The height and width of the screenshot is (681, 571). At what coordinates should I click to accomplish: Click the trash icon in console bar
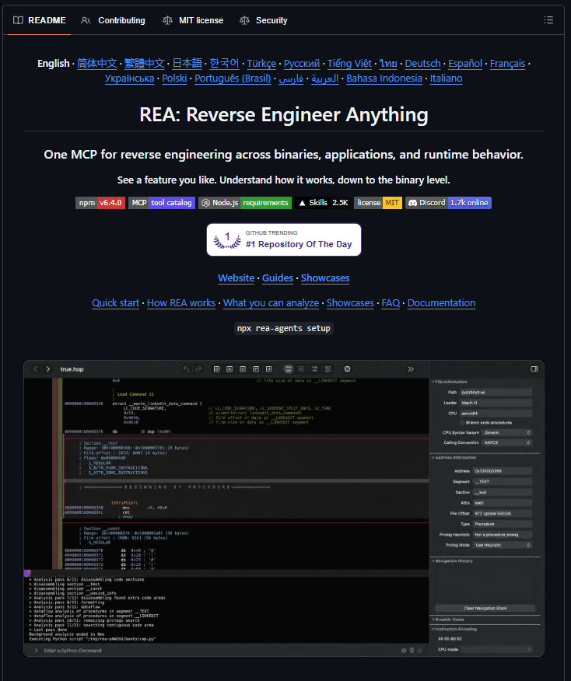coord(412,650)
